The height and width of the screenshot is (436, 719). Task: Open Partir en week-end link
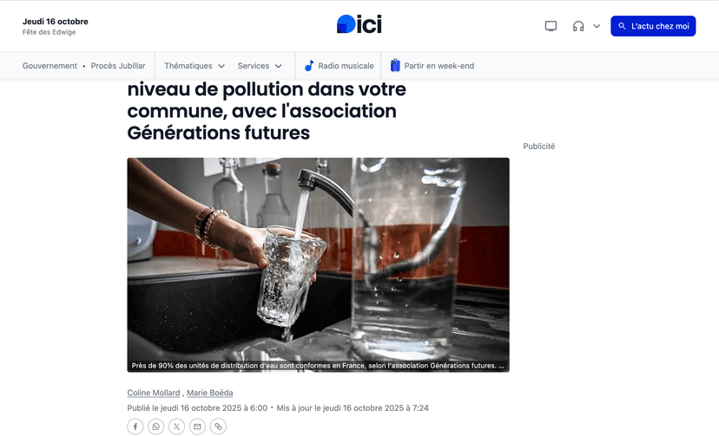click(439, 66)
